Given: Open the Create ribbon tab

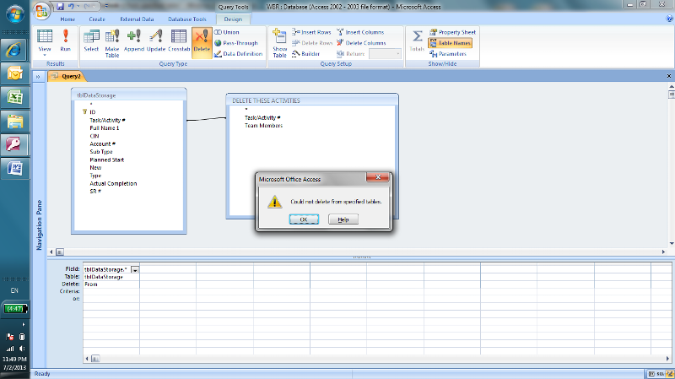Looking at the screenshot, I should [97, 19].
